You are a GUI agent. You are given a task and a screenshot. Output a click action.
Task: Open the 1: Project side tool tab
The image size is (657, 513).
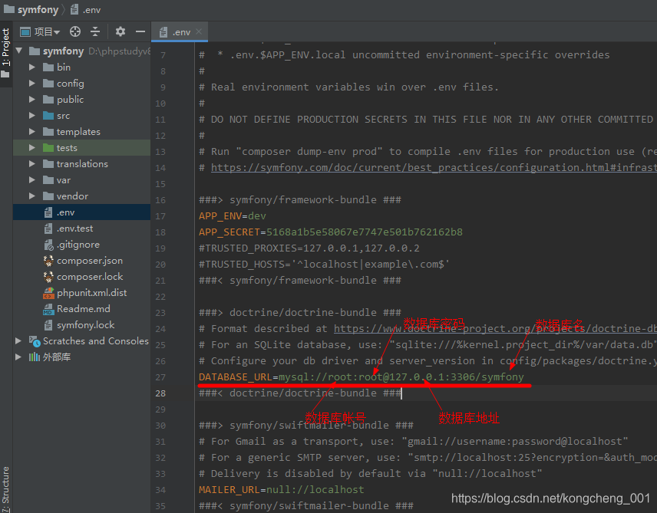tap(5, 52)
